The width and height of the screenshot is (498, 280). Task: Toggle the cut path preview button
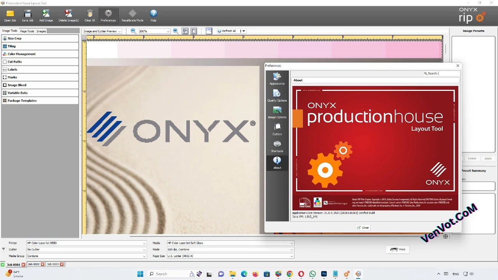point(185,31)
